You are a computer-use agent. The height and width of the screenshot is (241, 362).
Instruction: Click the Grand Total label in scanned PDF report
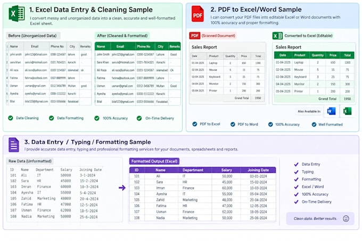point(242,98)
